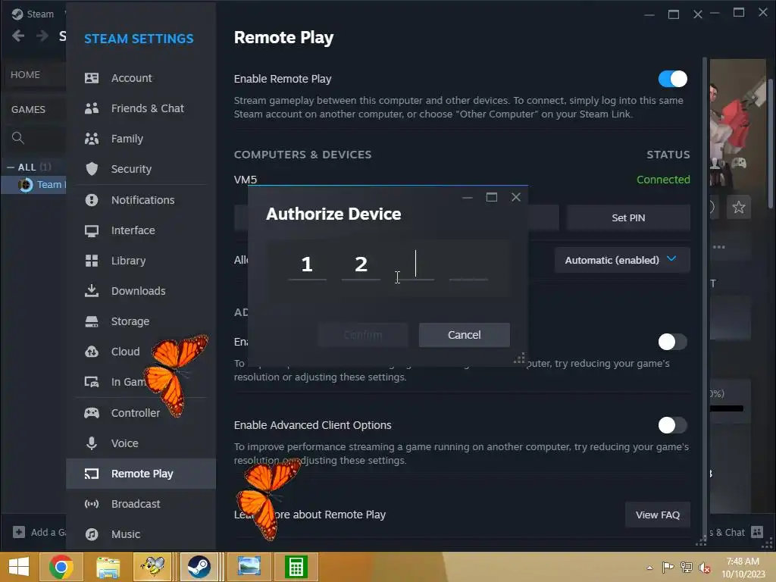
Task: Click the Add a Game plus icon
Action: [19, 532]
